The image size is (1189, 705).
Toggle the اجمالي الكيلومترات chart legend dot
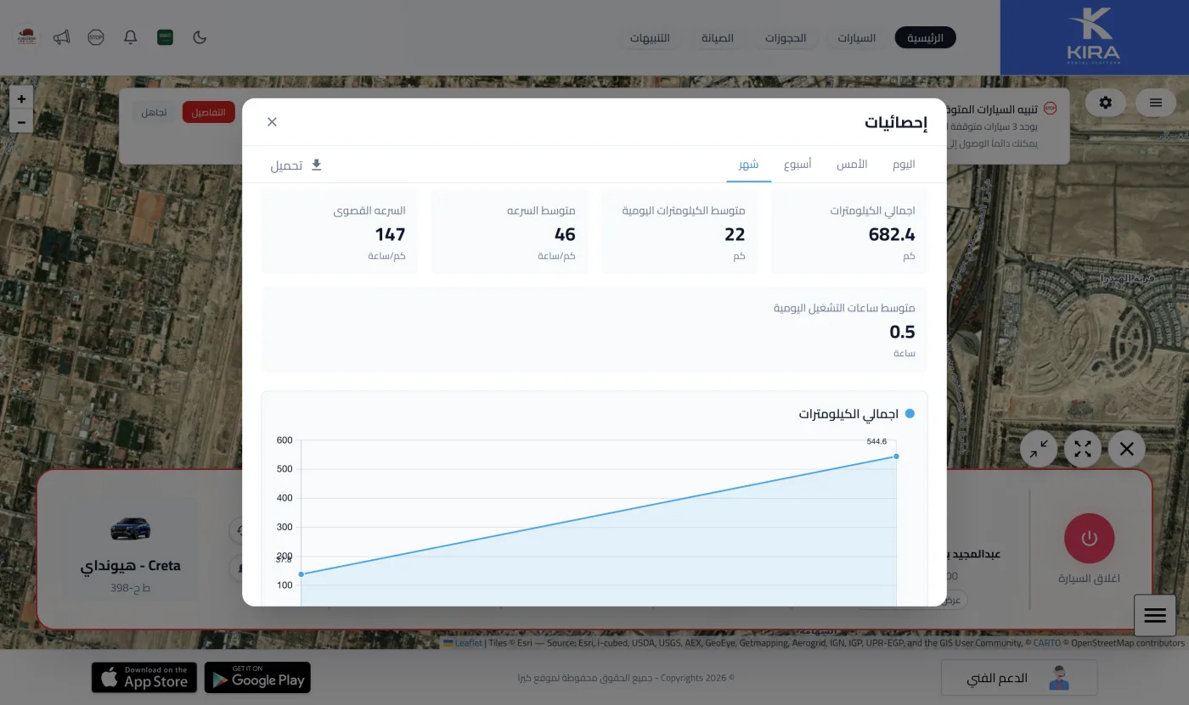coord(910,414)
